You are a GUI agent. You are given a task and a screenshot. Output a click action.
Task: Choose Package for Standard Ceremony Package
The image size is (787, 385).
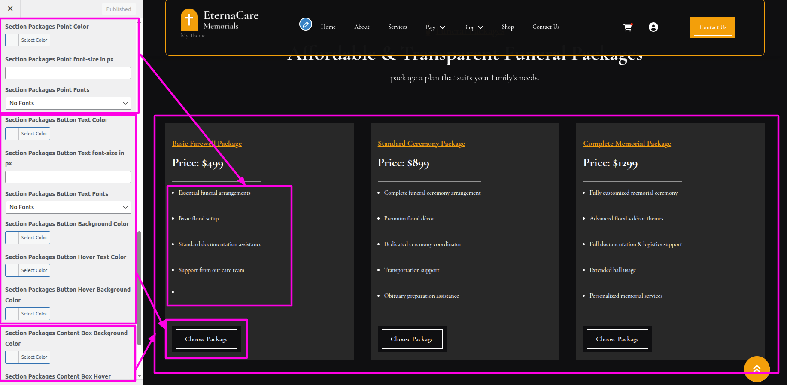(412, 339)
